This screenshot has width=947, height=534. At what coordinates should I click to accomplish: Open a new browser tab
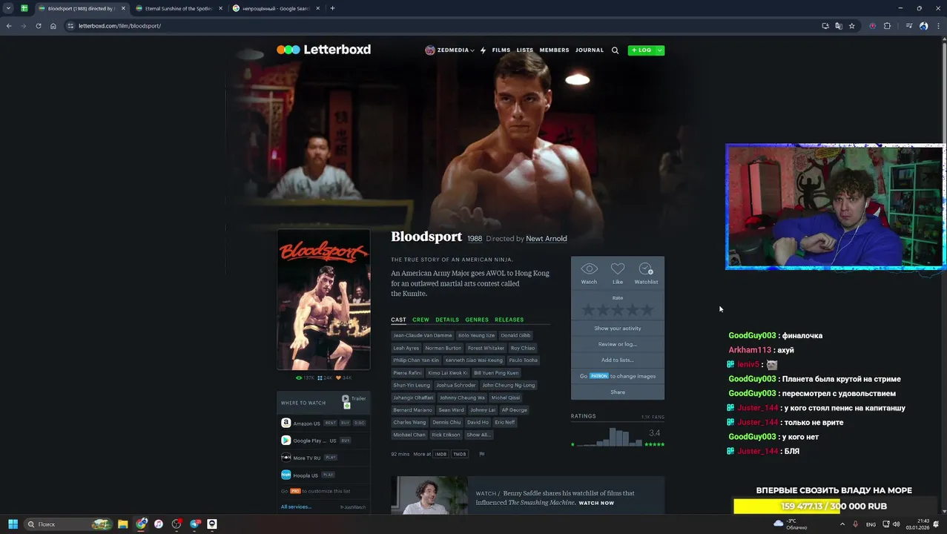332,8
